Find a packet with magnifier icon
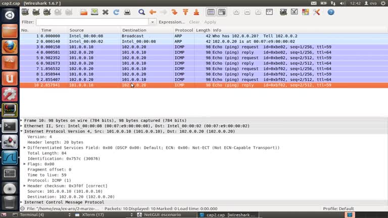Image resolution: width=388 pixels, height=218 pixels. click(x=141, y=12)
